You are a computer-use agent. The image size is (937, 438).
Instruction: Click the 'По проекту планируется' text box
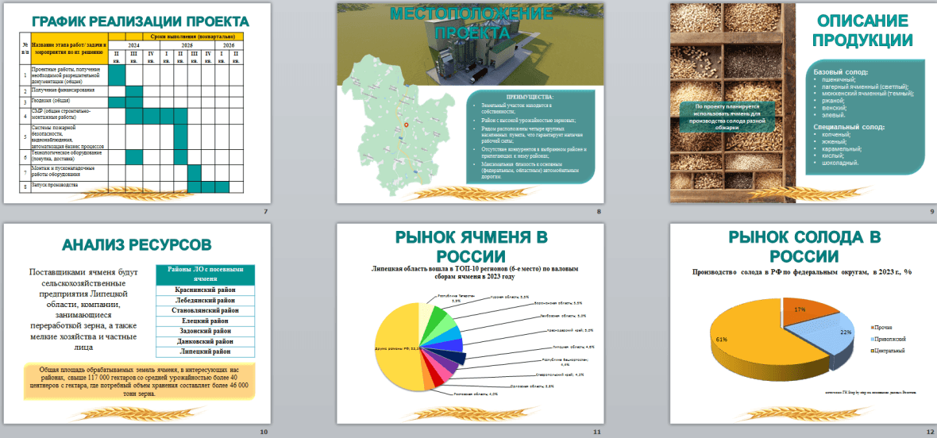pos(727,117)
